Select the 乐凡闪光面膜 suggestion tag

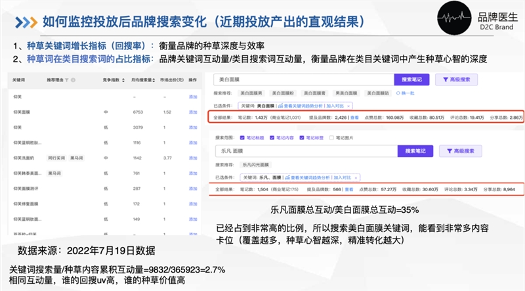tap(255, 165)
